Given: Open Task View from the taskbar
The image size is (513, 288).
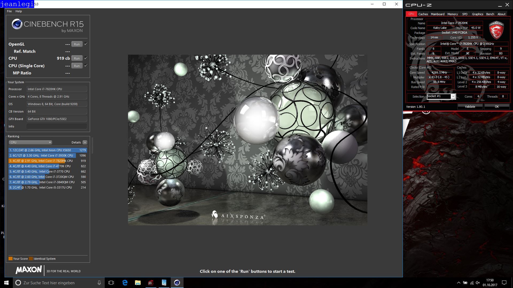Looking at the screenshot, I should (x=111, y=283).
